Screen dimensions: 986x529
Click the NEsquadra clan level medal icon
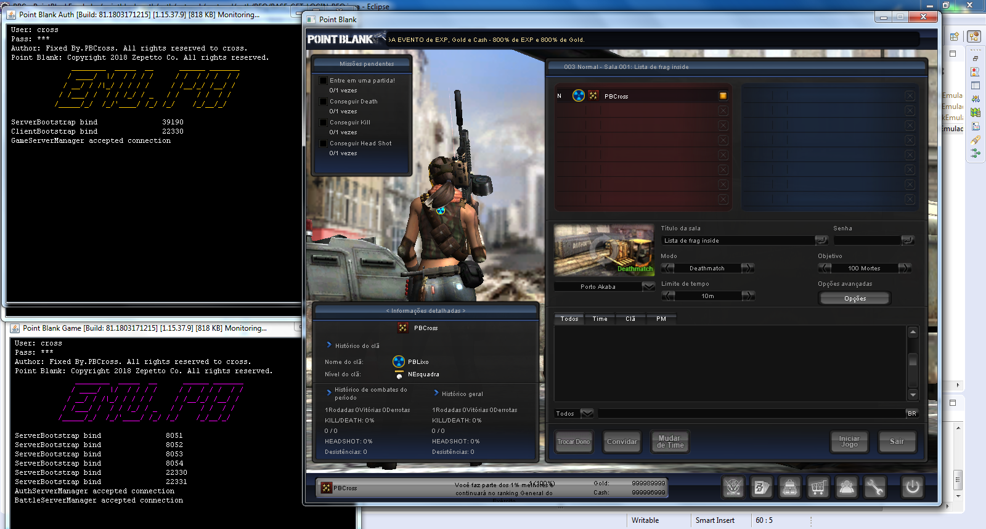point(399,374)
